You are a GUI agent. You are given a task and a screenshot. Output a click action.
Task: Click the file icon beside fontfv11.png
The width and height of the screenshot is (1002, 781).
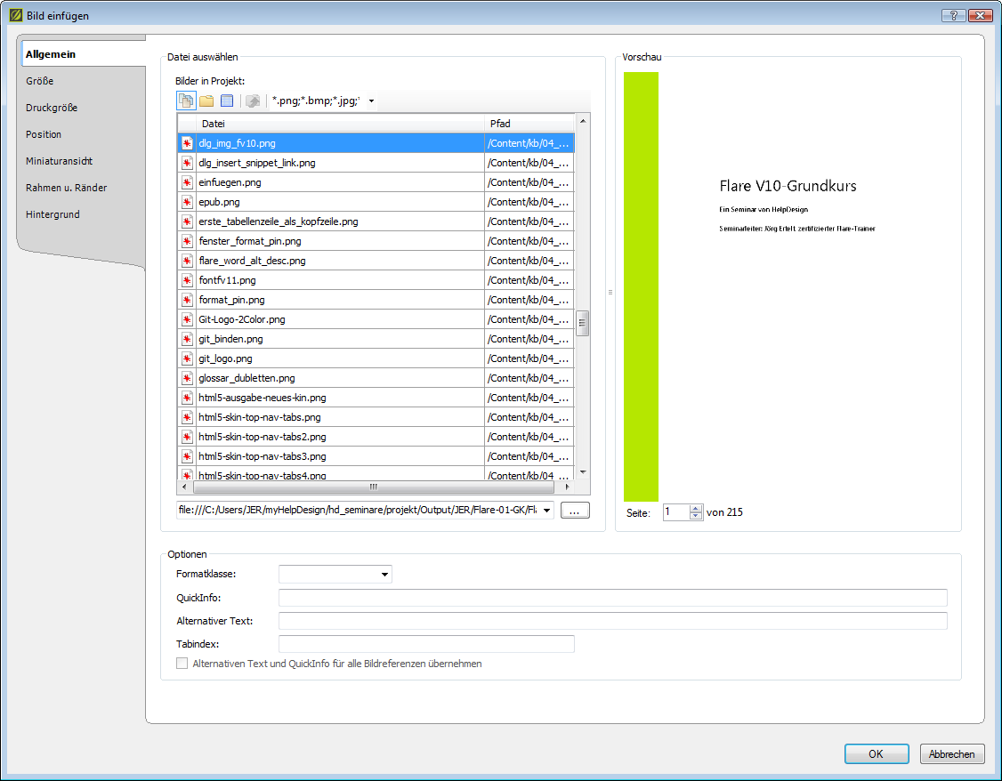point(187,280)
